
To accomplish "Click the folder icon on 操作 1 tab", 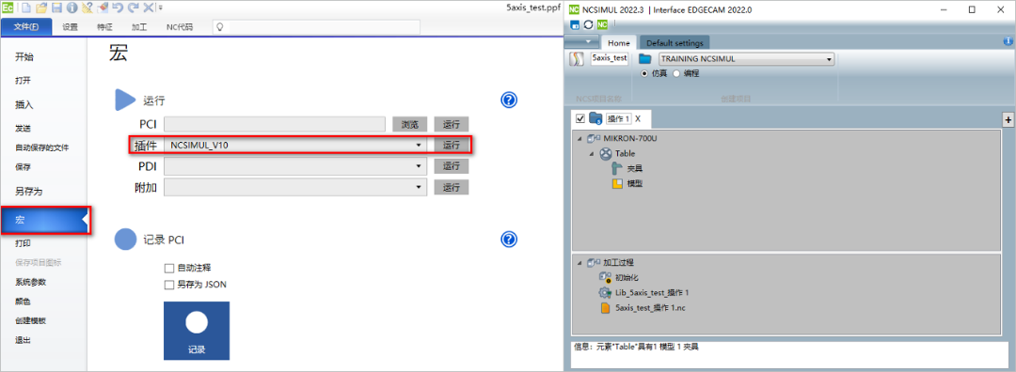I will click(596, 119).
